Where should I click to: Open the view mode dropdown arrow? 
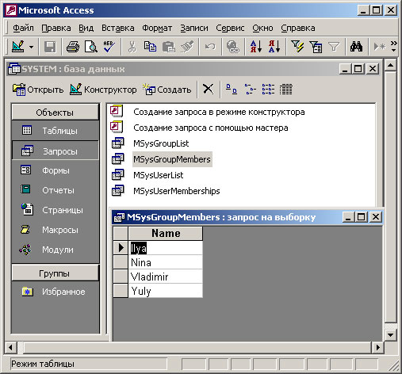coord(32,47)
